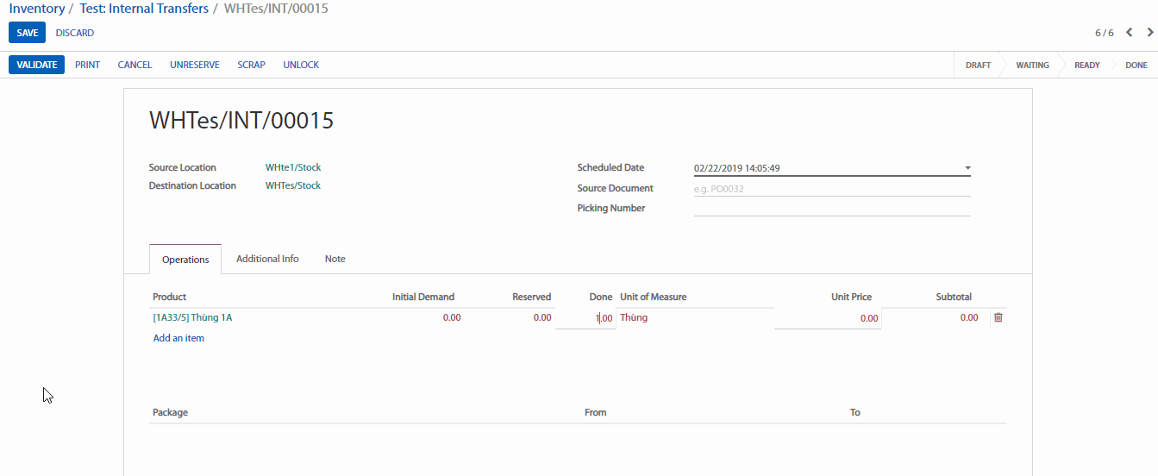Navigate to Test: Internal Transfers breadcrumb

click(x=144, y=9)
